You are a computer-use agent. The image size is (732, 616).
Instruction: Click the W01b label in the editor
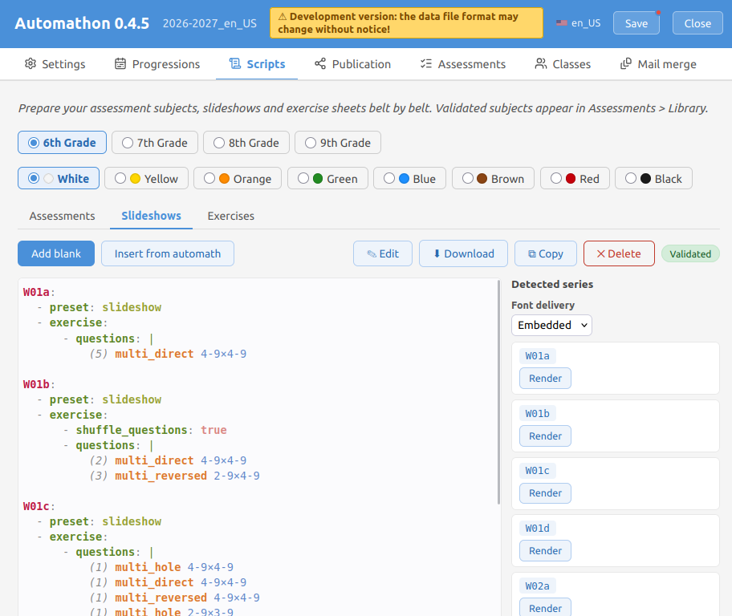point(36,384)
